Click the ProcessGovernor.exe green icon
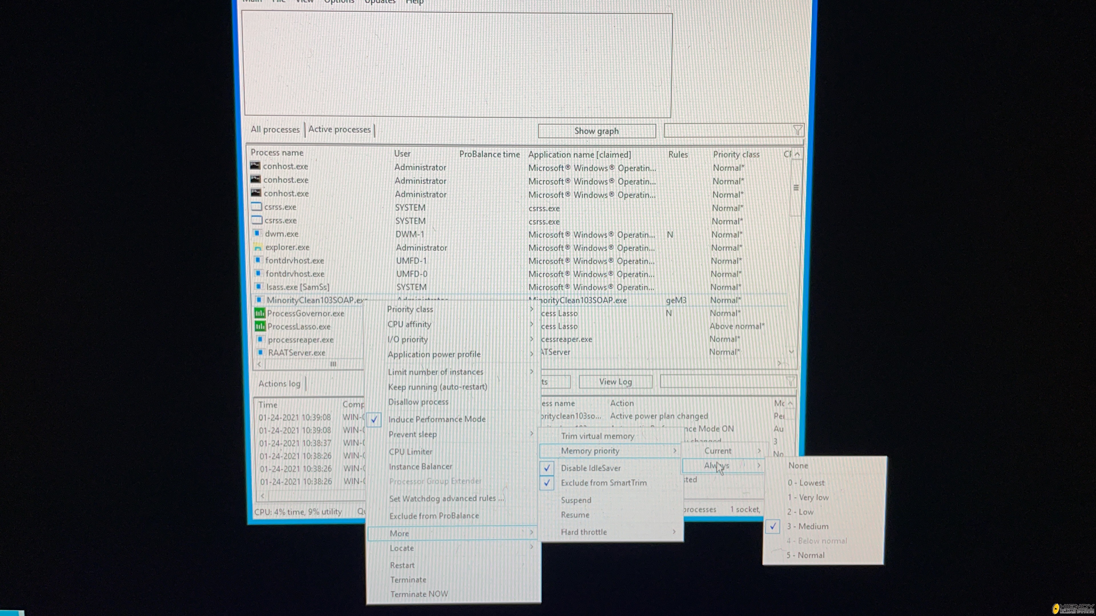The height and width of the screenshot is (616, 1096). tap(259, 313)
